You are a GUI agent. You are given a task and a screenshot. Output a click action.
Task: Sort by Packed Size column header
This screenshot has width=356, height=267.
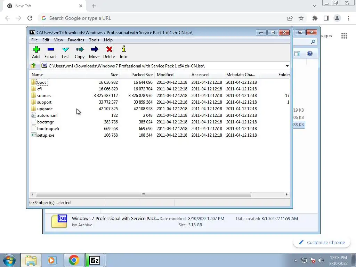point(137,75)
